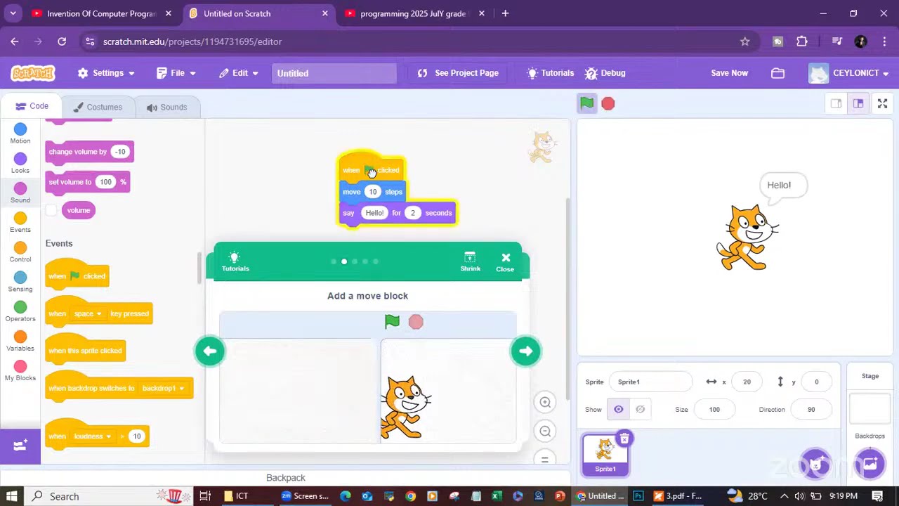This screenshot has height=506, width=899.
Task: Switch to the Sounds tab
Action: click(166, 107)
